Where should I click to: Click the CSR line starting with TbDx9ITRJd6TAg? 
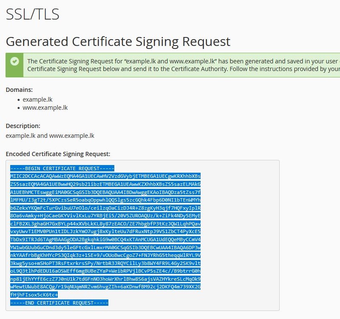tap(105, 239)
